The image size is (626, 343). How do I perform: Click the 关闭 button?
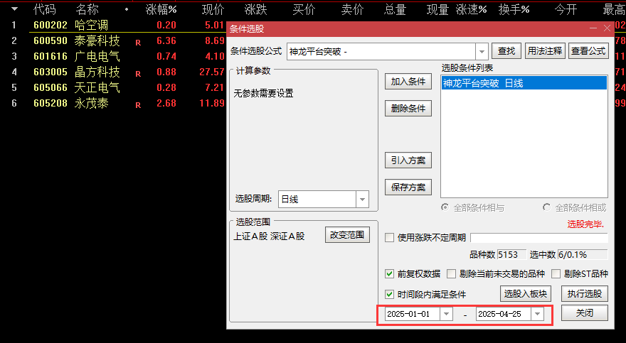(x=585, y=313)
